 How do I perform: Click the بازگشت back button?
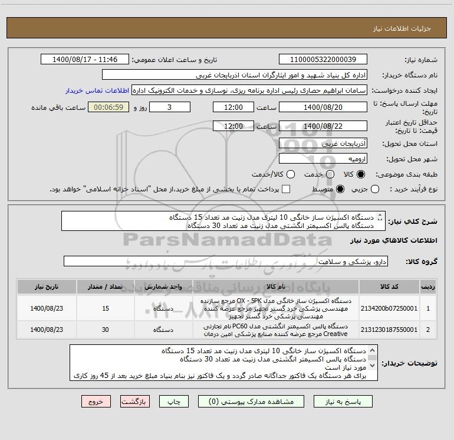(x=135, y=402)
